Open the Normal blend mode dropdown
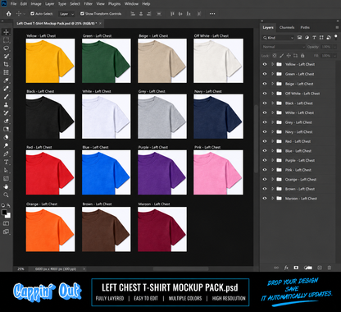This screenshot has width=341, height=312. point(284,47)
